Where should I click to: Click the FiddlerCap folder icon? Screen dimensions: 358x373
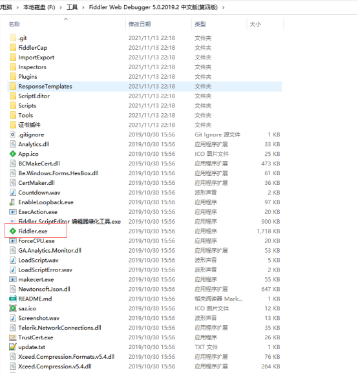point(13,48)
